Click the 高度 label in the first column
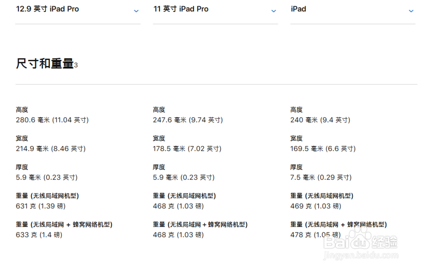Viewport: 422px width, 270px height. pos(22,109)
